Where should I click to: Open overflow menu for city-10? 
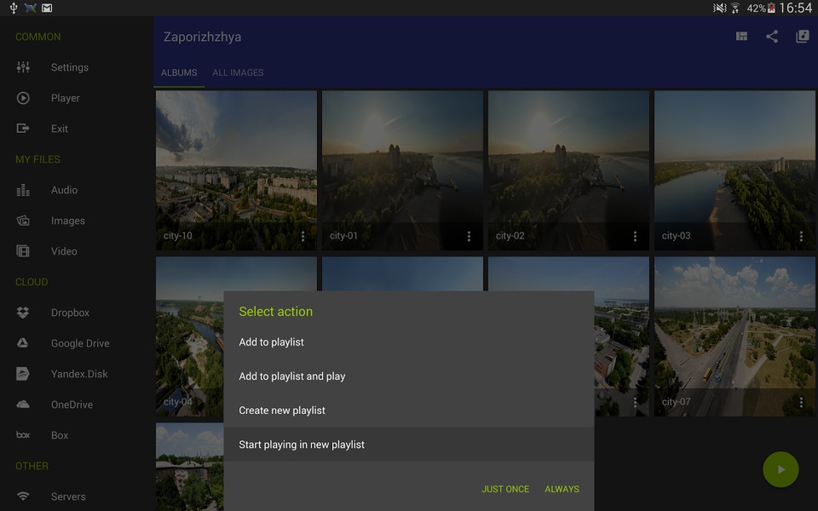(303, 236)
